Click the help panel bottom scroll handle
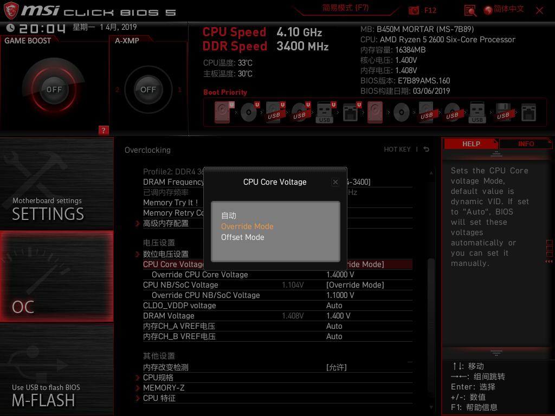Viewport: 555px width, 416px height. click(x=496, y=353)
